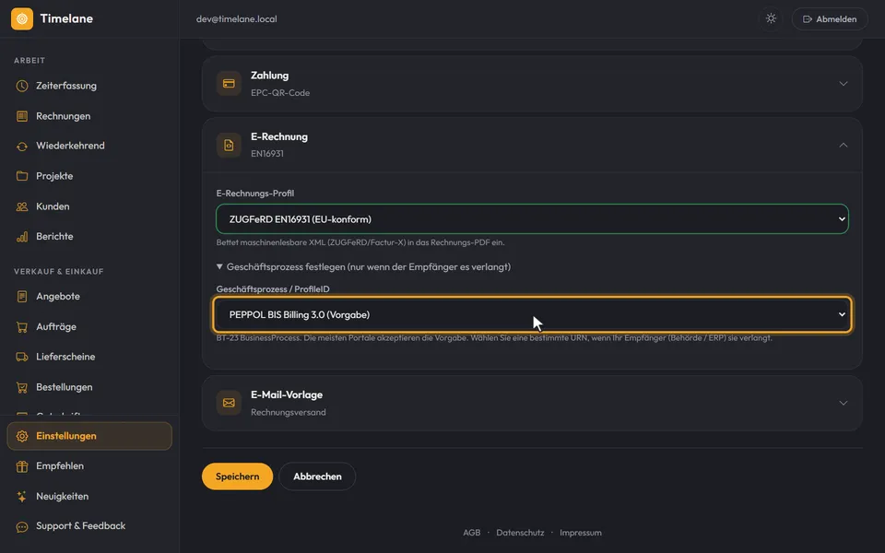Click the Lieferscheine label in sidebar
Image resolution: width=885 pixels, height=553 pixels.
[65, 357]
